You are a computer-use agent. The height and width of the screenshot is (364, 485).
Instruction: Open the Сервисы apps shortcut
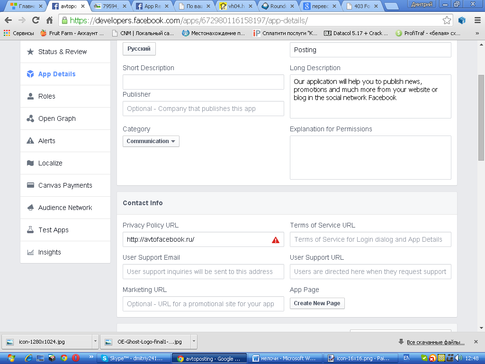(19, 33)
